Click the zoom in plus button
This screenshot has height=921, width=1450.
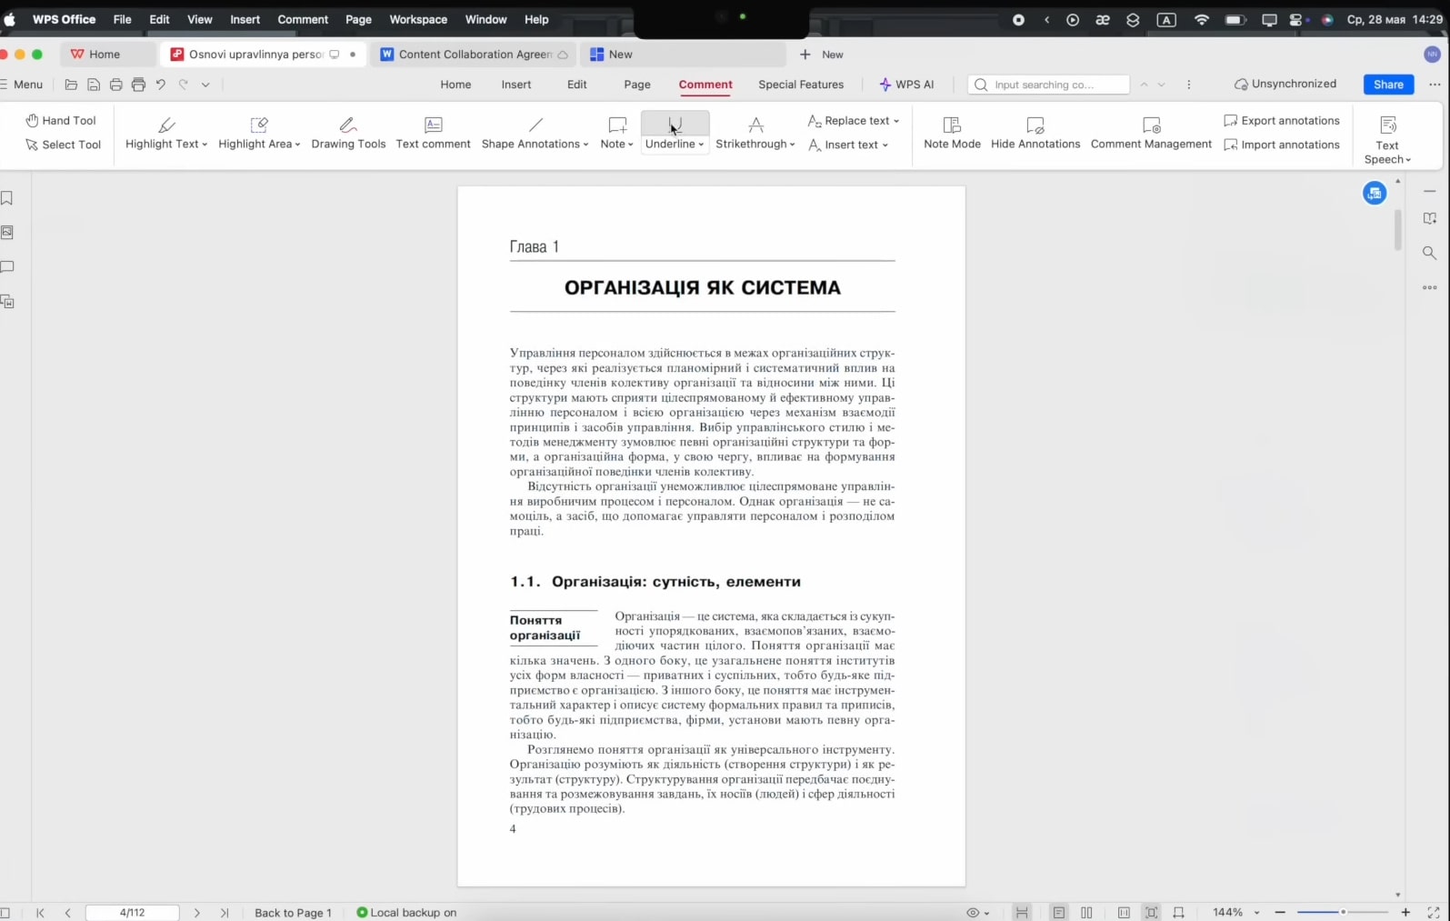point(1405,913)
